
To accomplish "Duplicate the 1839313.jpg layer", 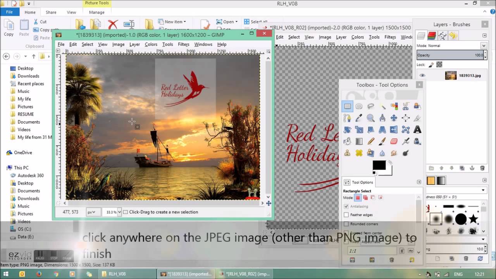I will 462,168.
